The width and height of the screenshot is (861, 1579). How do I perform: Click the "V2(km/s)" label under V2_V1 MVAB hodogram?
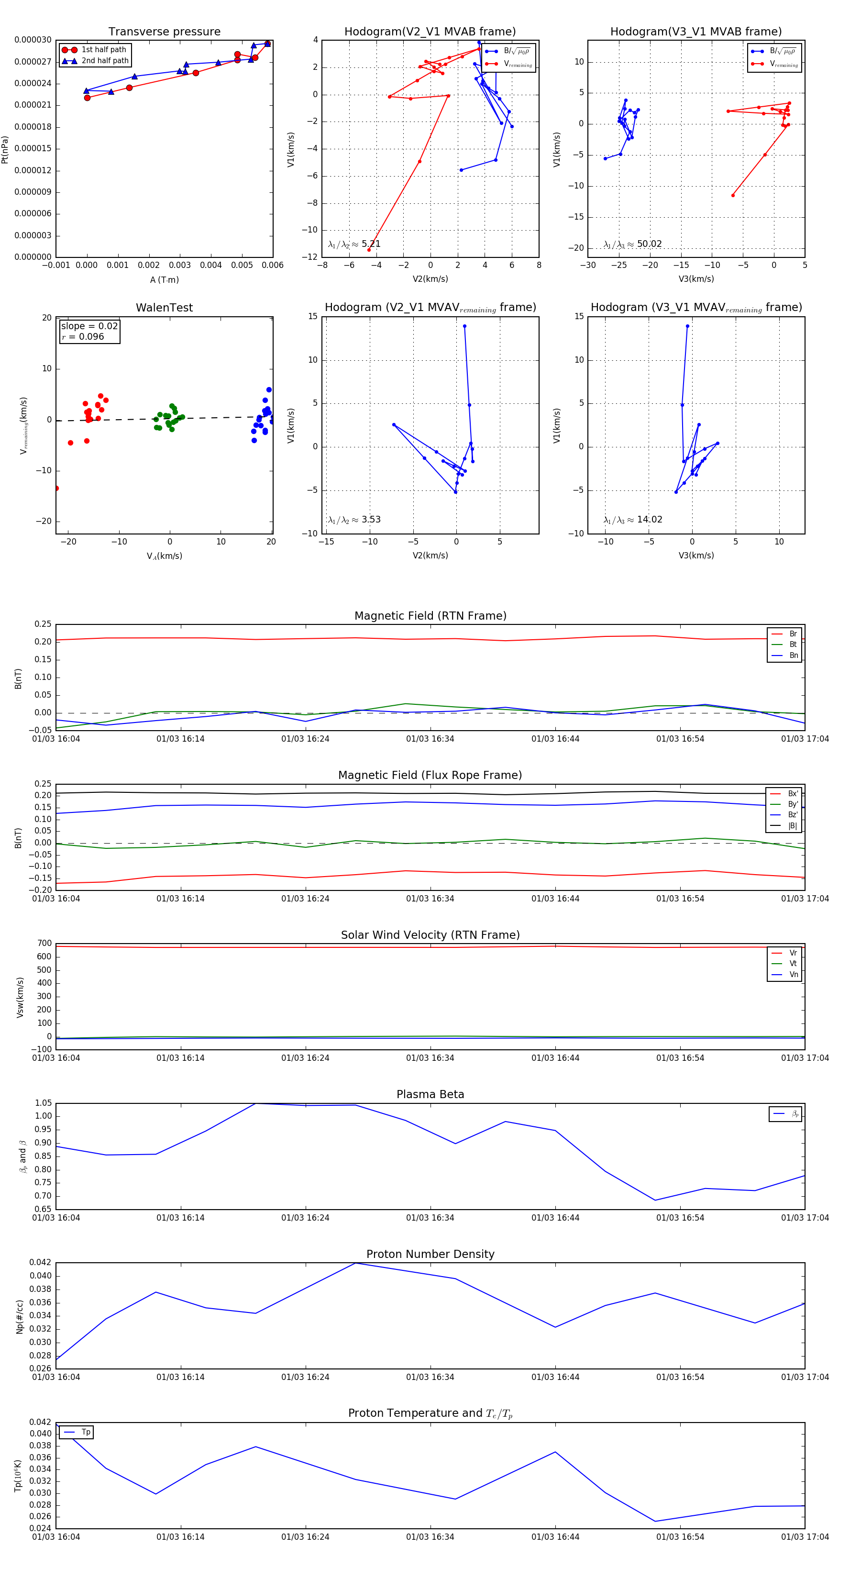430,279
